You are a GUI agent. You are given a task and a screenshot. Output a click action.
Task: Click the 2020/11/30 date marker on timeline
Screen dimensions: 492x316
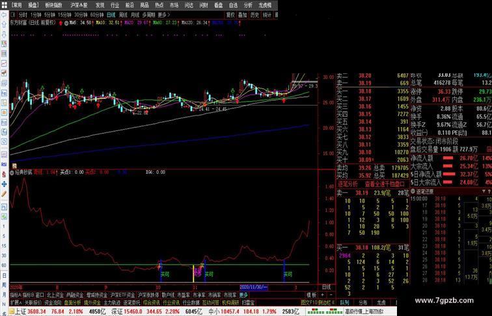[254, 287]
